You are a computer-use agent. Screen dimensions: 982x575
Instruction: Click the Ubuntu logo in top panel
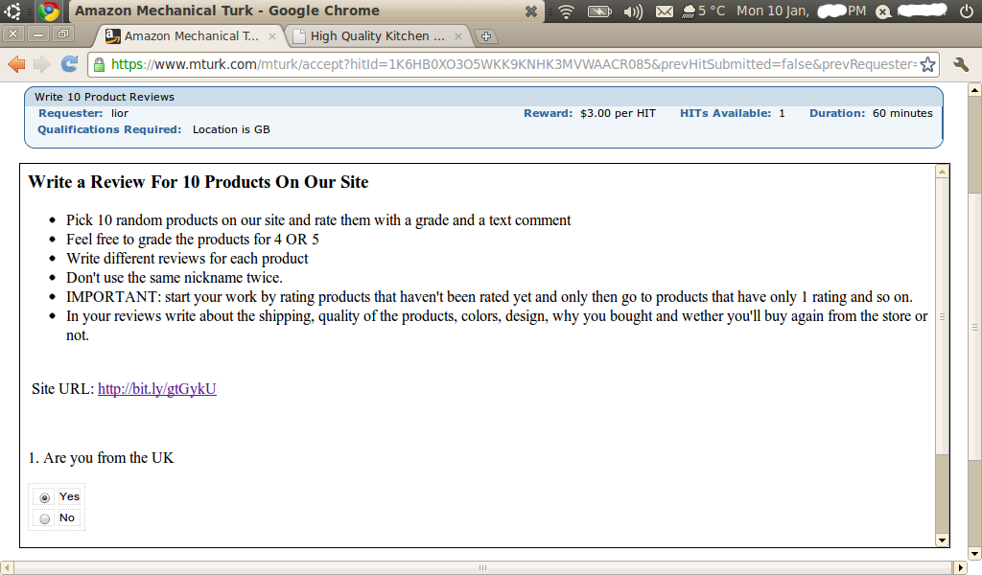pos(12,11)
